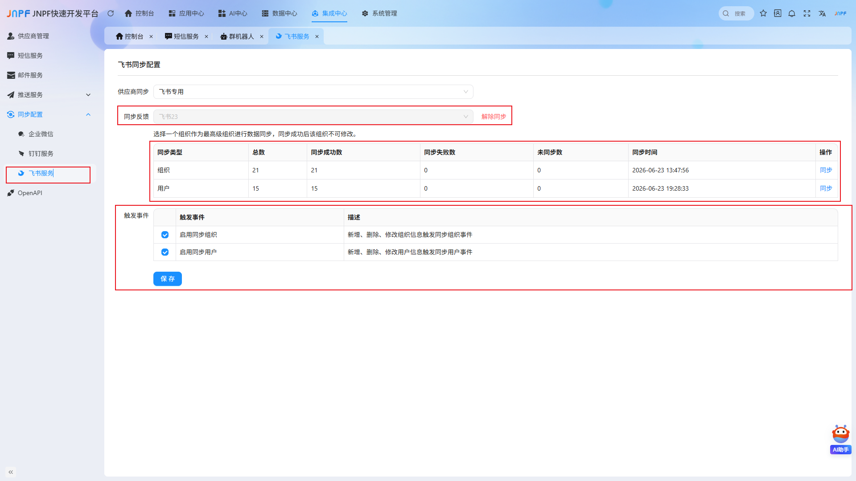Click the search box in the header
This screenshot has width=856, height=481.
[x=736, y=13]
